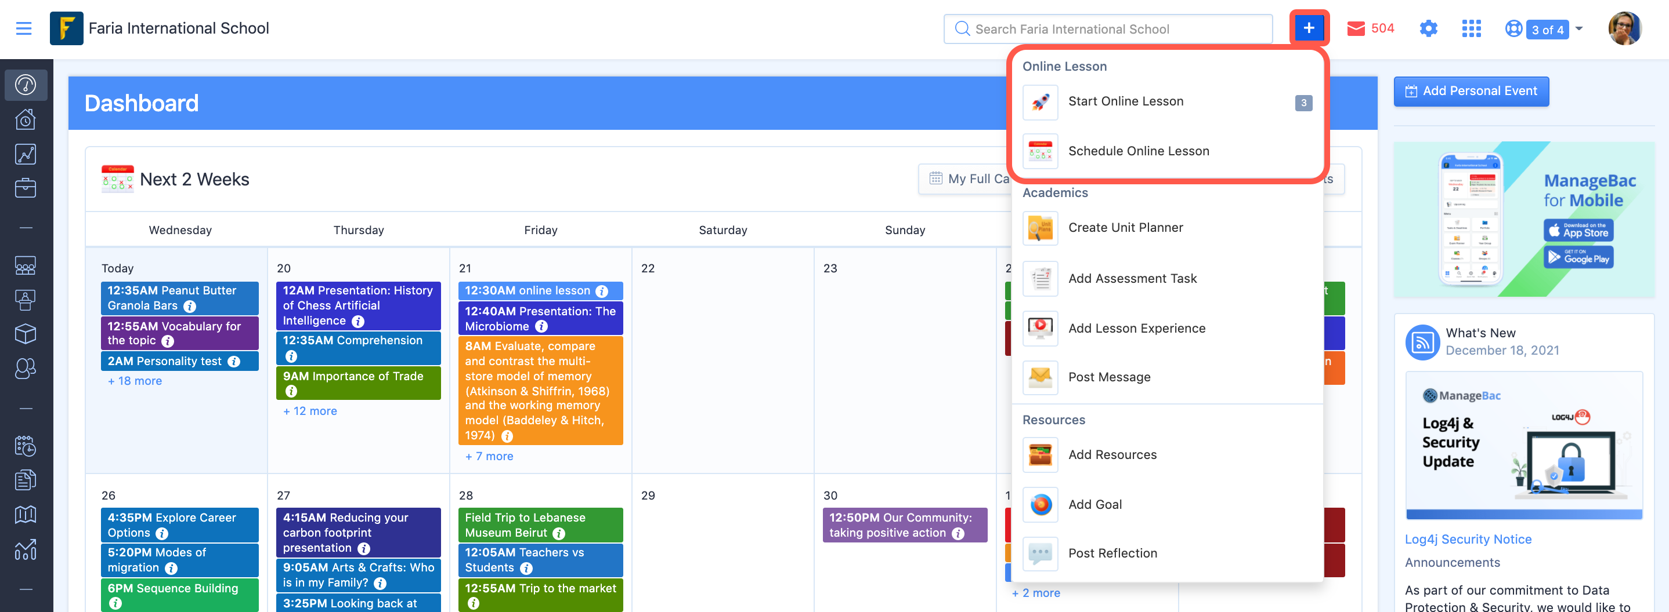Expand the caret next to 3 of 4

(1579, 28)
